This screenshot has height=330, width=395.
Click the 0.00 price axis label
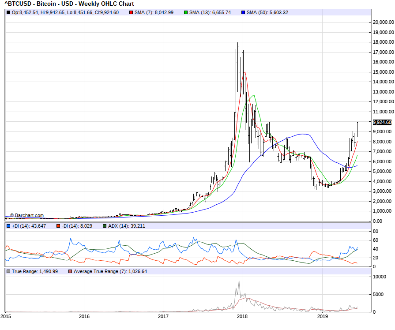coord(377,221)
